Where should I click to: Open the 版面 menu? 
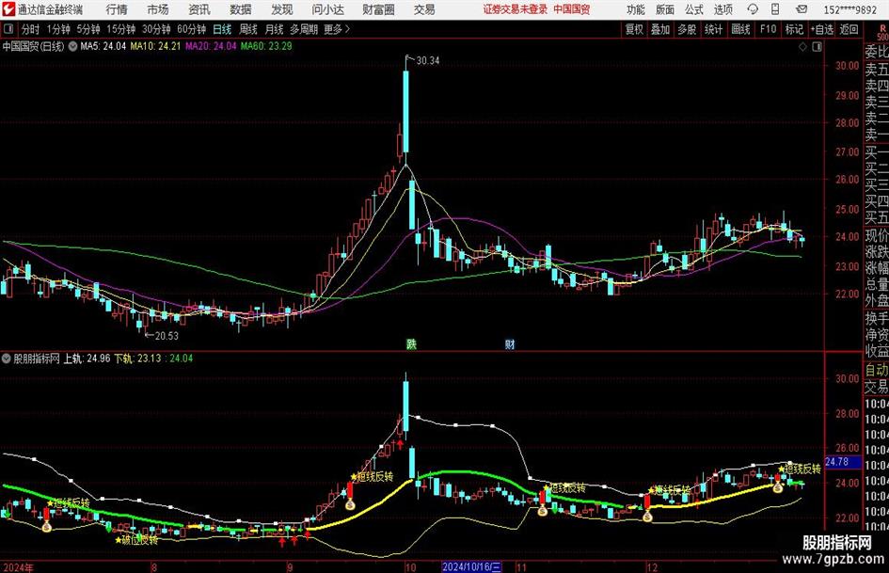(664, 9)
